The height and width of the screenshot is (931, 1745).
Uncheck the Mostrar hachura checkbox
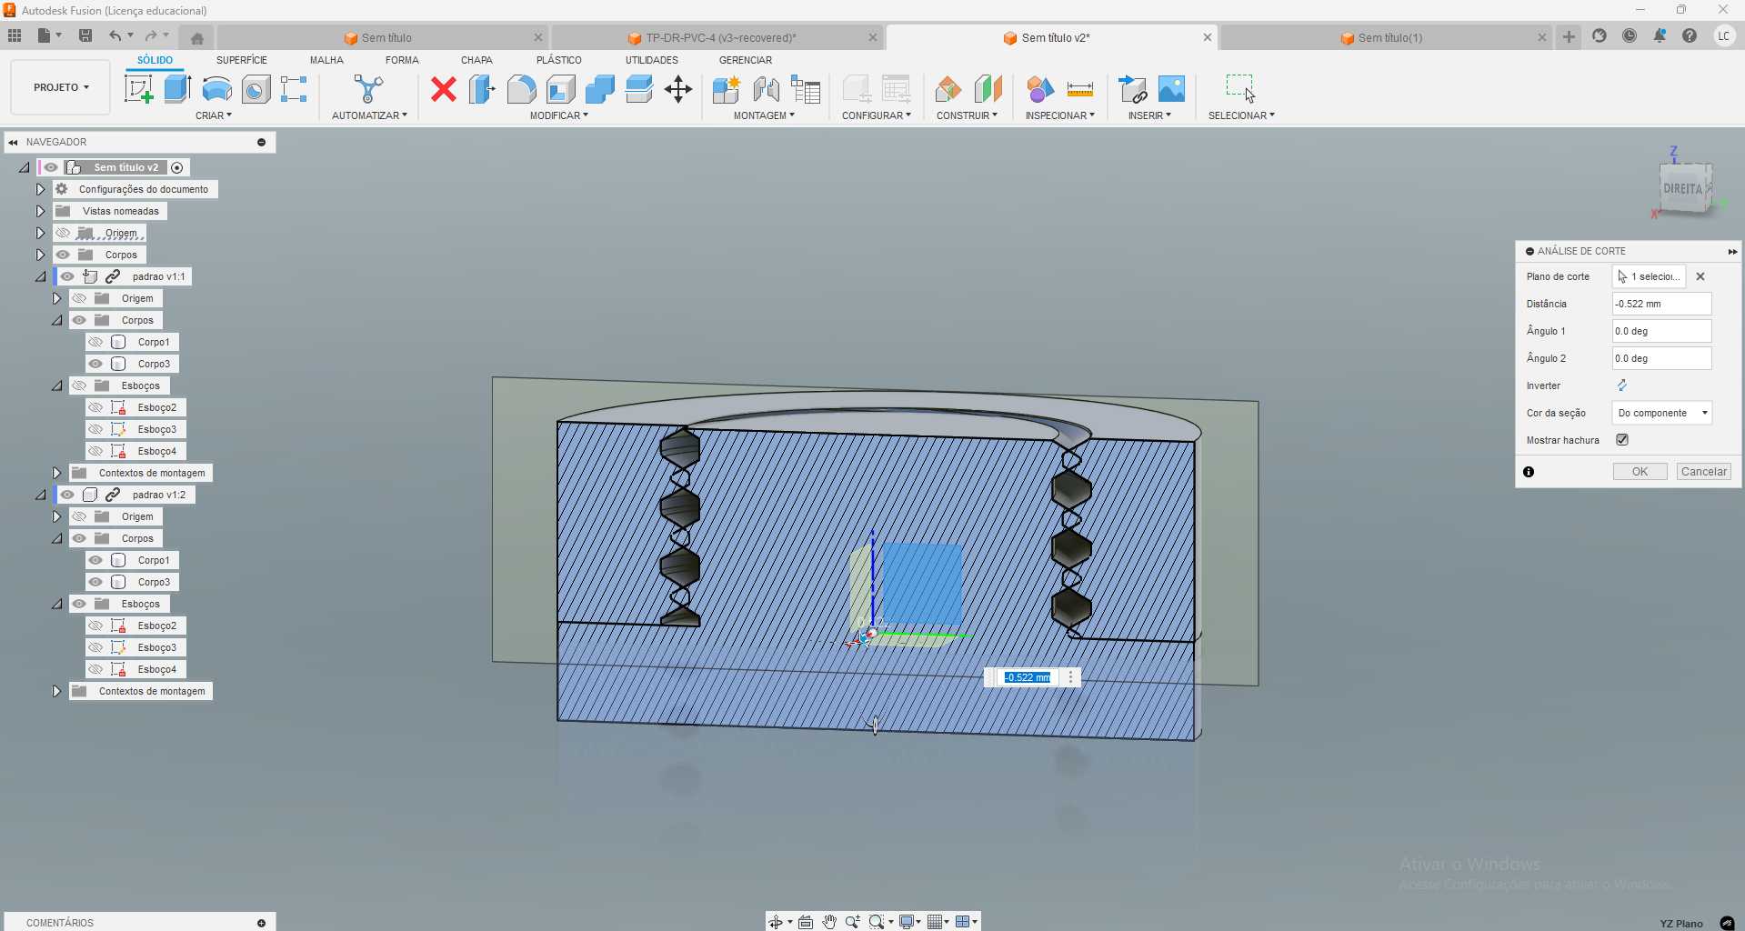tap(1622, 440)
